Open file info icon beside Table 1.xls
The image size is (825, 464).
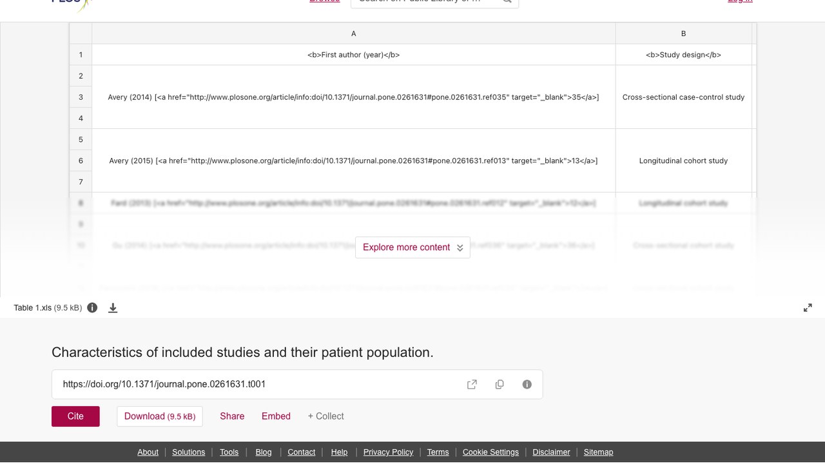pyautogui.click(x=92, y=308)
